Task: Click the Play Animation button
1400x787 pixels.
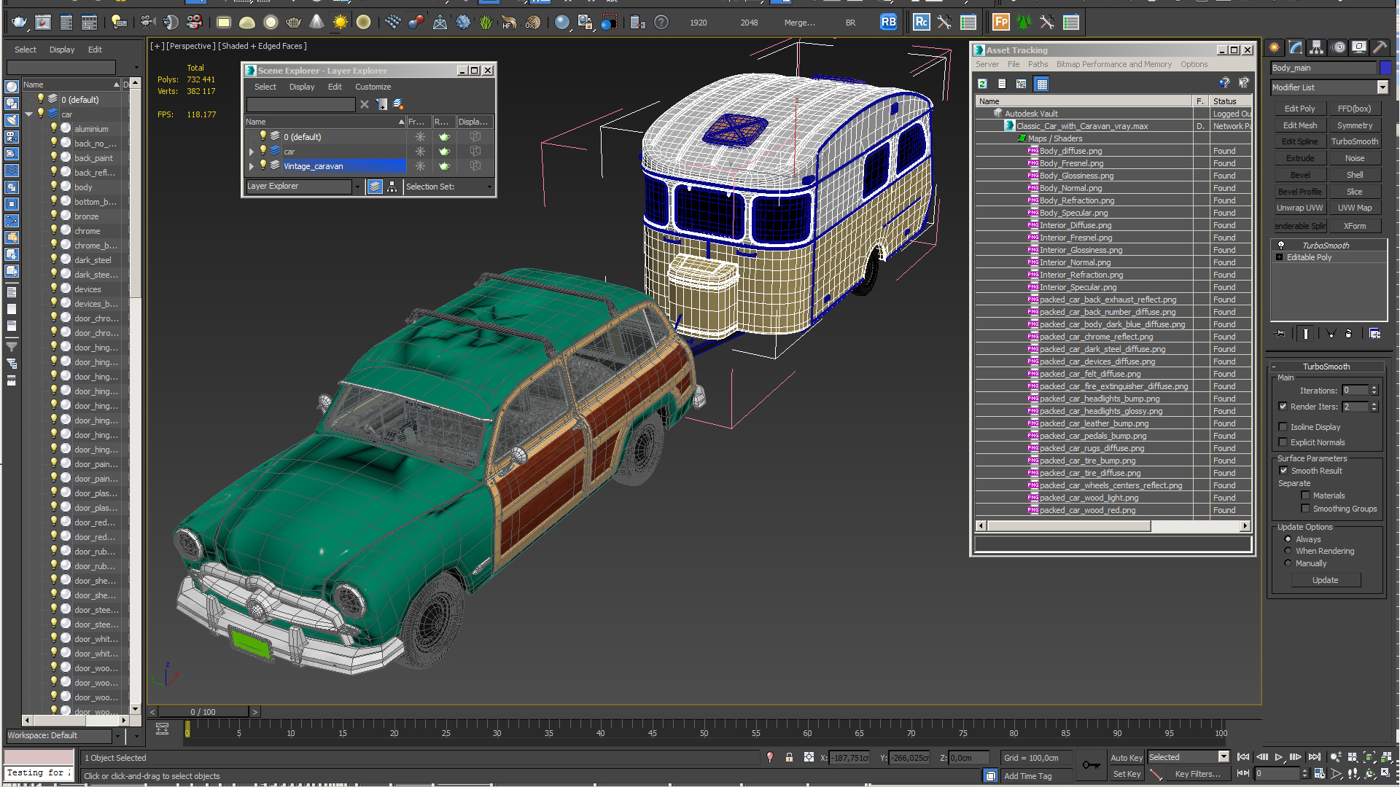Action: coord(1279,758)
